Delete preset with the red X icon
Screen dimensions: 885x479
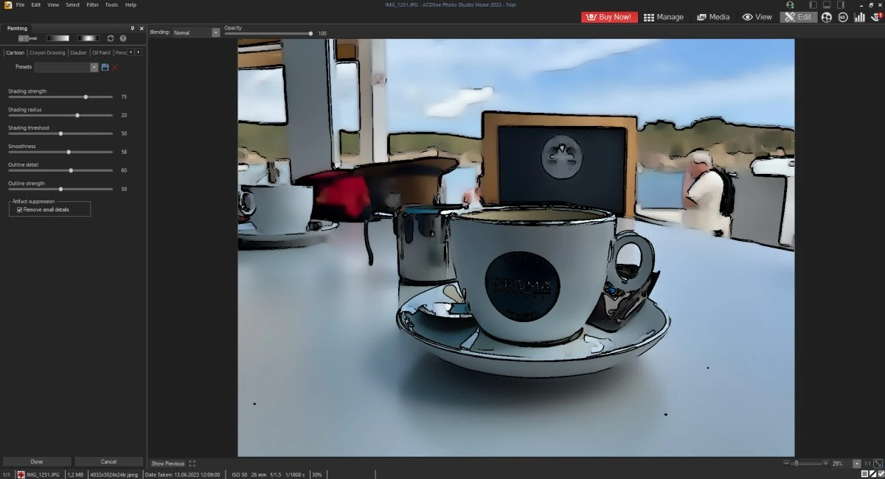point(115,67)
